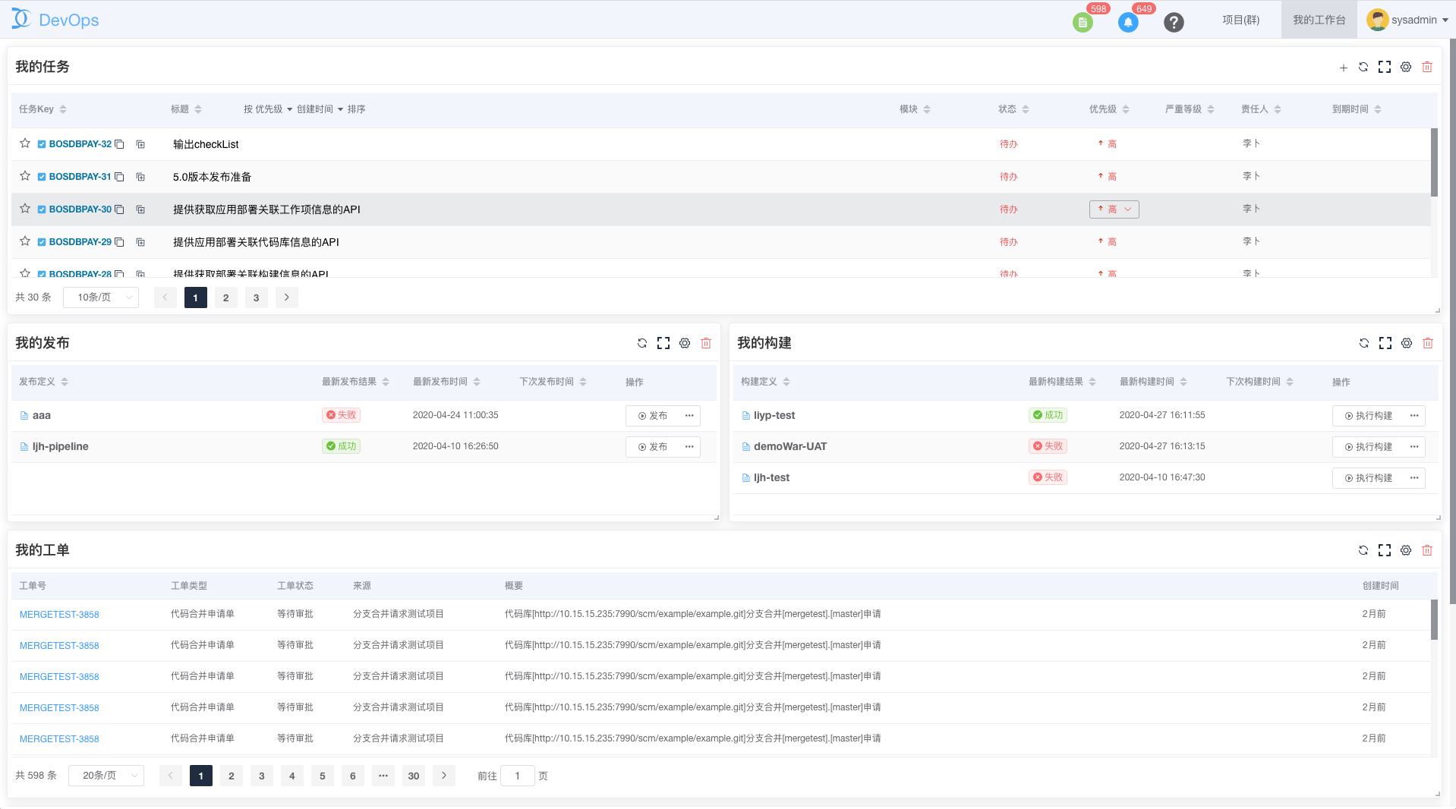Refresh the 我的工单 panel

coord(1363,550)
